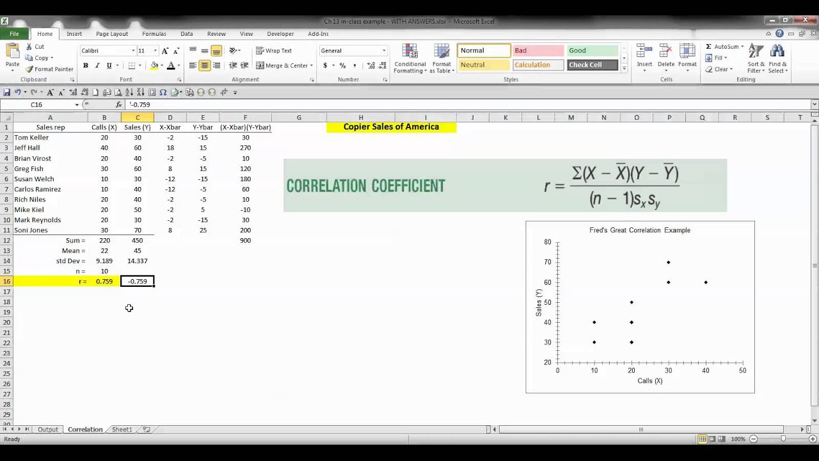The image size is (819, 461).
Task: Open the Format as Table gallery
Action: pos(441,58)
